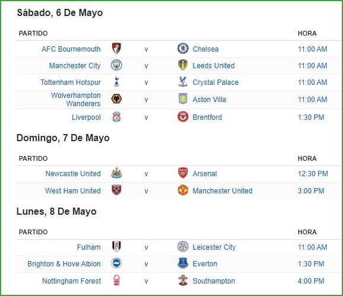Follow the Brighton & Hove Albion link

[64, 263]
